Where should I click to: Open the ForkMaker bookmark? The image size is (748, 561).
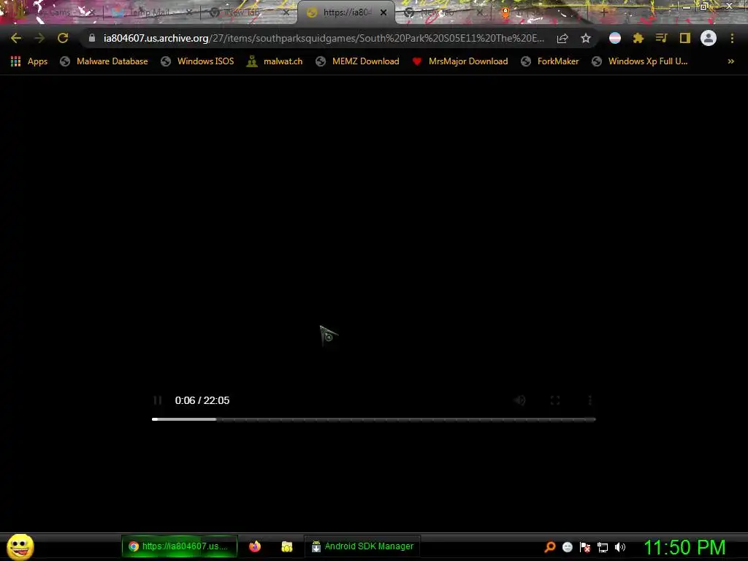(549, 61)
